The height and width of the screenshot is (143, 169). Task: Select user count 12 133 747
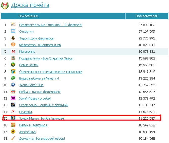pyautogui.click(x=147, y=105)
